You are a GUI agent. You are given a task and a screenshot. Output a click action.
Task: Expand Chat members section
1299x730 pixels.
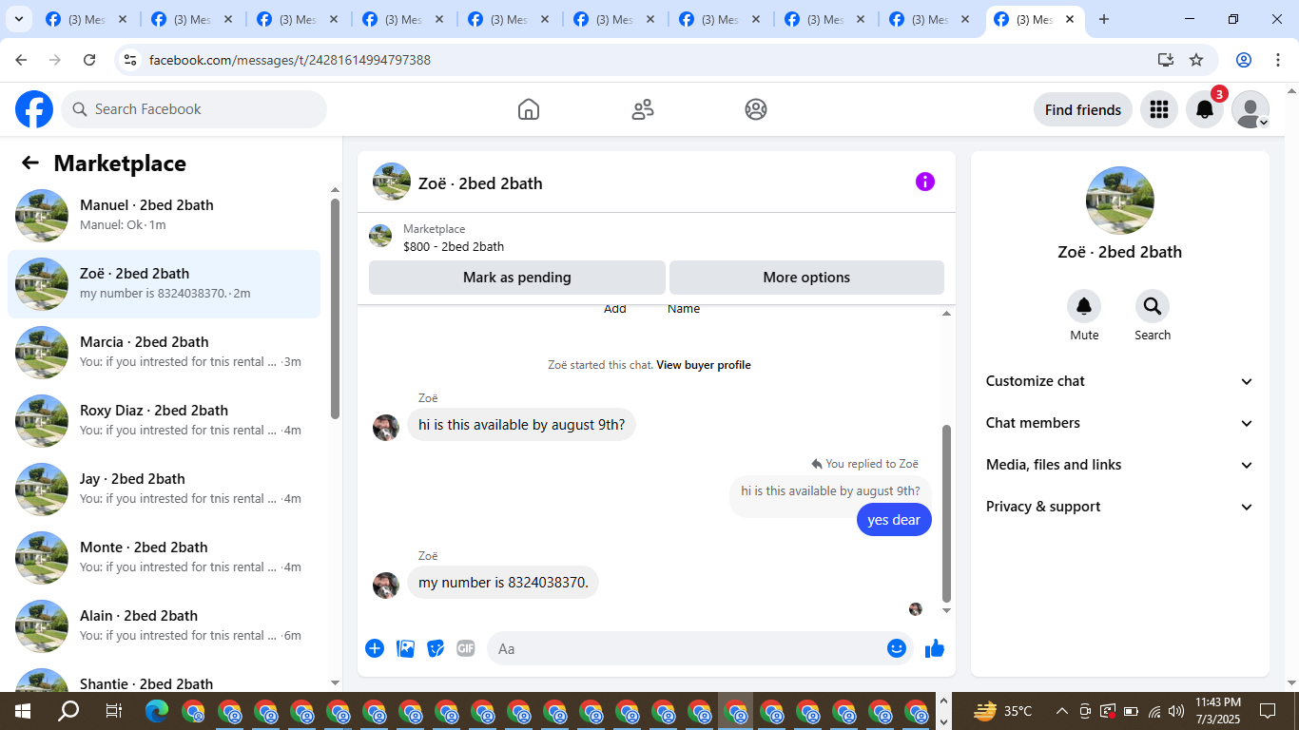(x=1120, y=423)
